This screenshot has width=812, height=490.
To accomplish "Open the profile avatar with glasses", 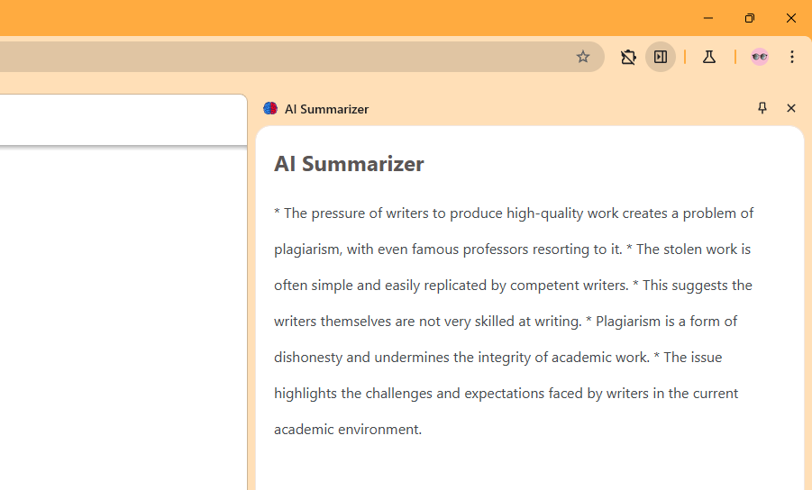I will point(759,57).
